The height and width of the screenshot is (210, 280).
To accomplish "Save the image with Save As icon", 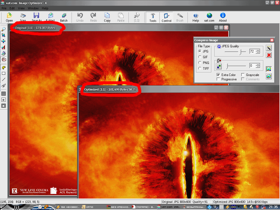I will click(x=37, y=17).
